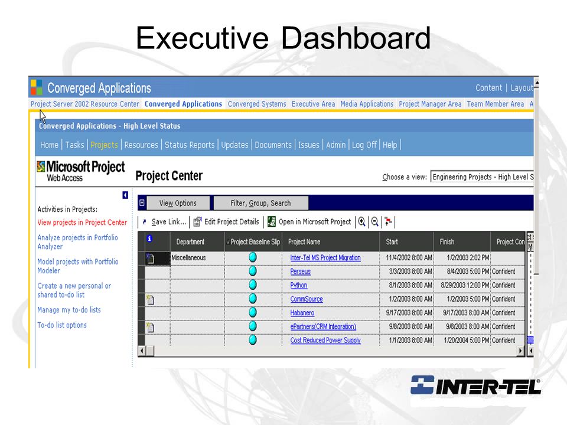Open the Issues menu item

[308, 145]
